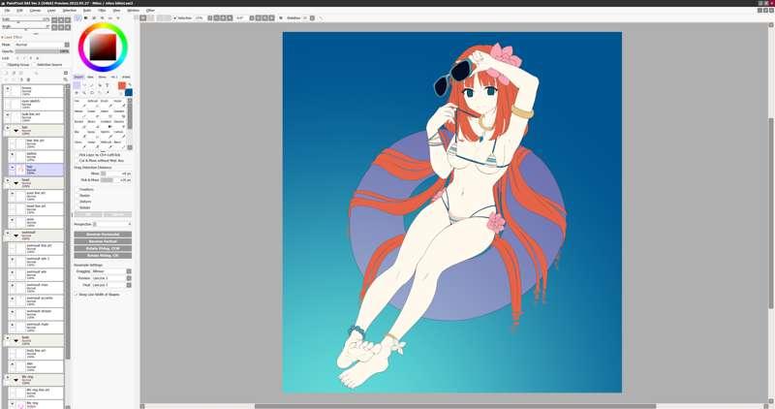Click the canvas horizontal scrollbar

[455, 406]
